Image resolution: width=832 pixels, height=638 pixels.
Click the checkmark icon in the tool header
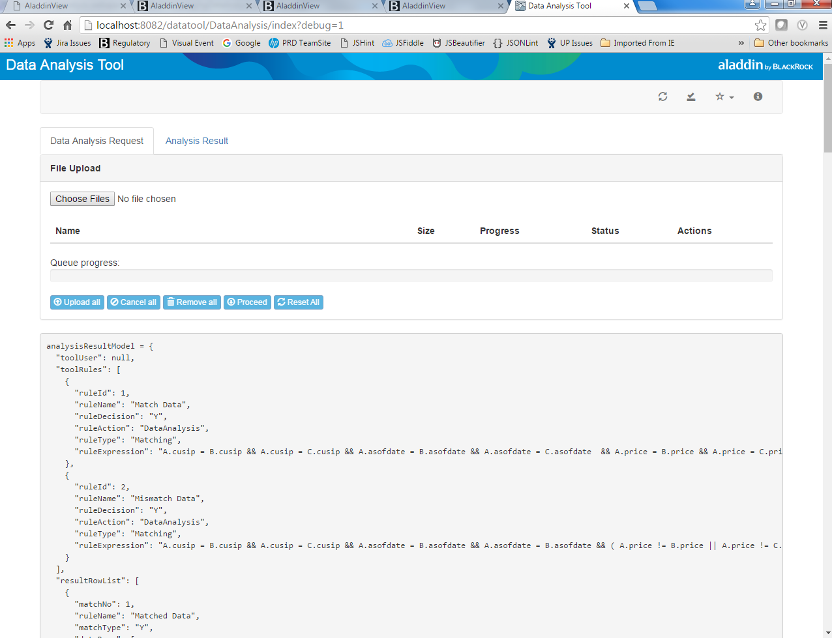click(691, 96)
